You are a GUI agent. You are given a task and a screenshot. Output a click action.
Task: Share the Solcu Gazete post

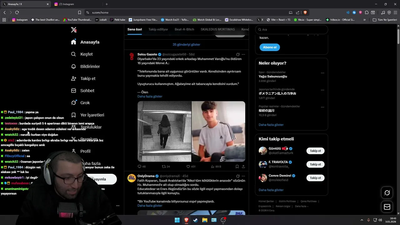coord(243,167)
